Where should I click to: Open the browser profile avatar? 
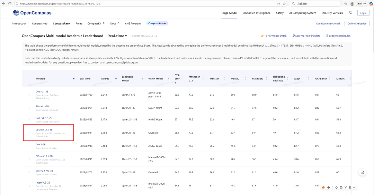coord(352,3)
